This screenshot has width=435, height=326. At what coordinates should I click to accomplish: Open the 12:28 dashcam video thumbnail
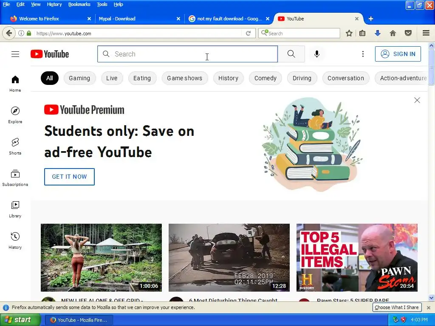(229, 258)
